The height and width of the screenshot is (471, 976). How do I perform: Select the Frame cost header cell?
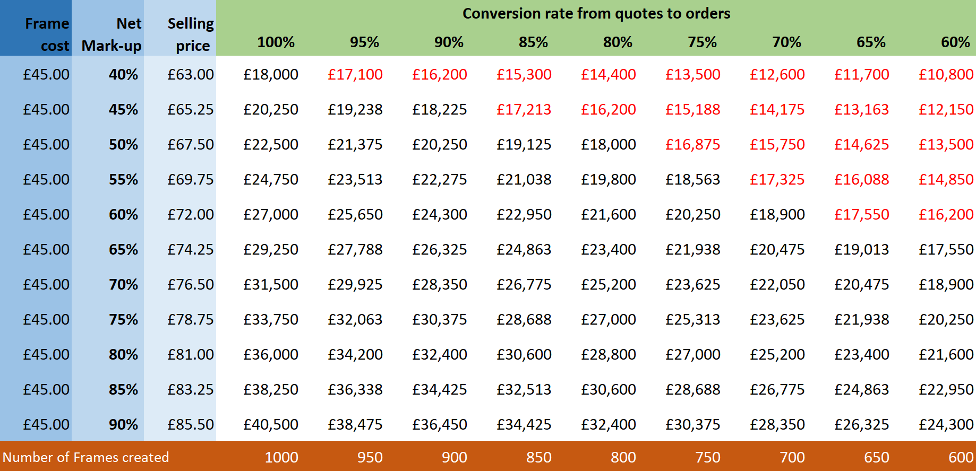[x=36, y=28]
